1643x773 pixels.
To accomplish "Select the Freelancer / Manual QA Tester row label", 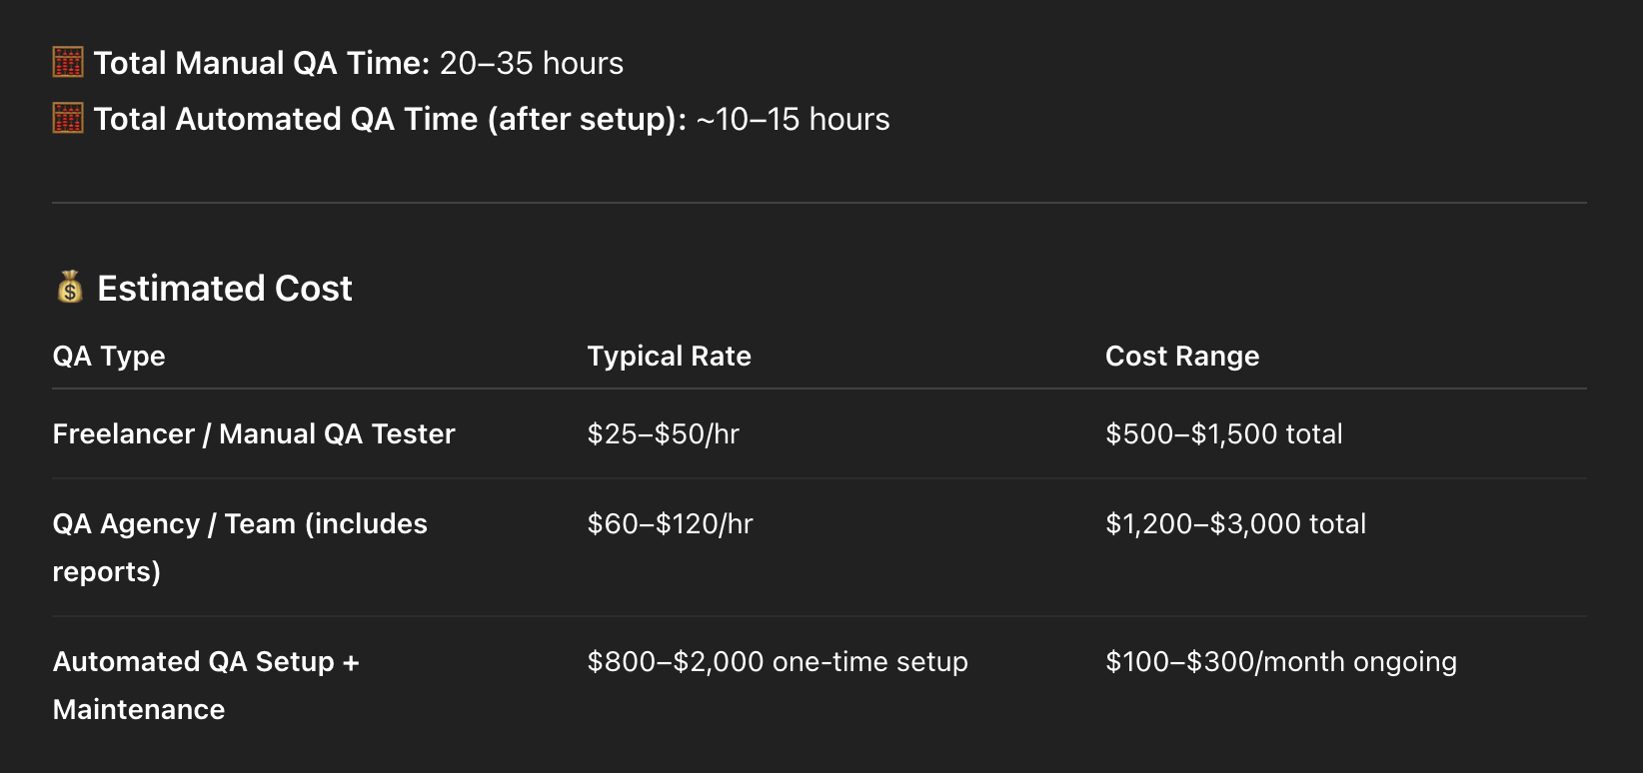I will click(254, 434).
